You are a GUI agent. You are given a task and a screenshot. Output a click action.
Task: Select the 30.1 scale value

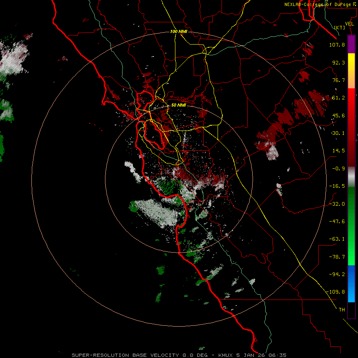coord(339,133)
